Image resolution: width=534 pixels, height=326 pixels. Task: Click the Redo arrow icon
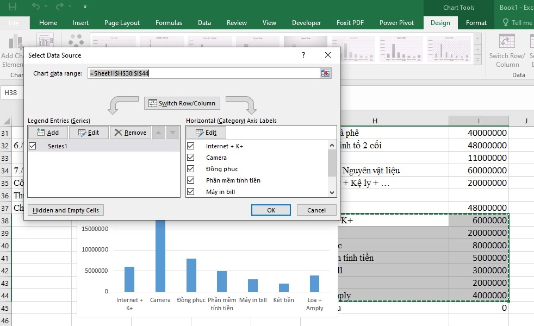click(60, 6)
